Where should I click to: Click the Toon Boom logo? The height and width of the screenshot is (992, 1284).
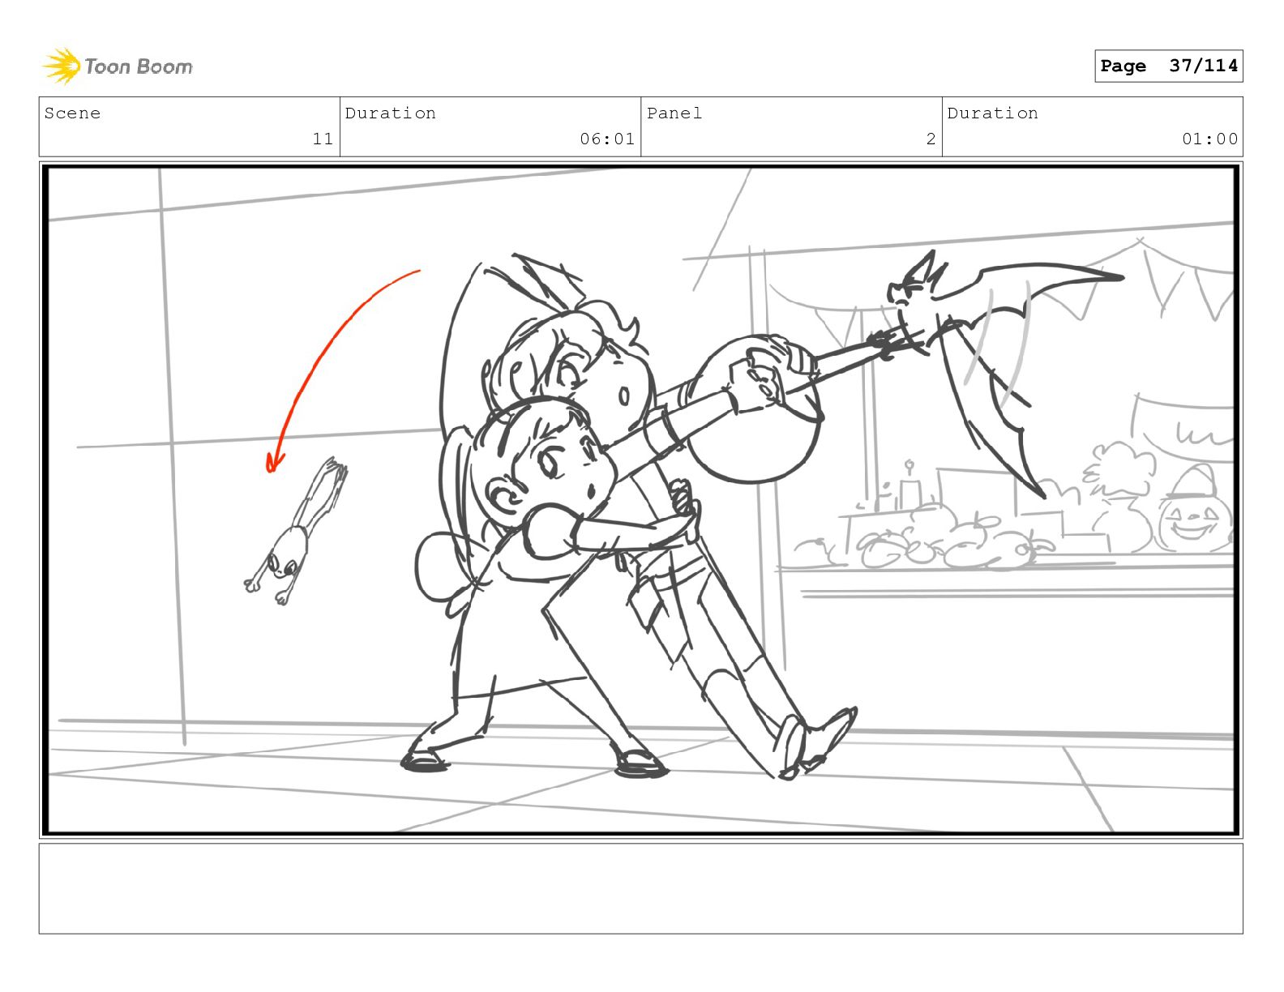[x=118, y=66]
